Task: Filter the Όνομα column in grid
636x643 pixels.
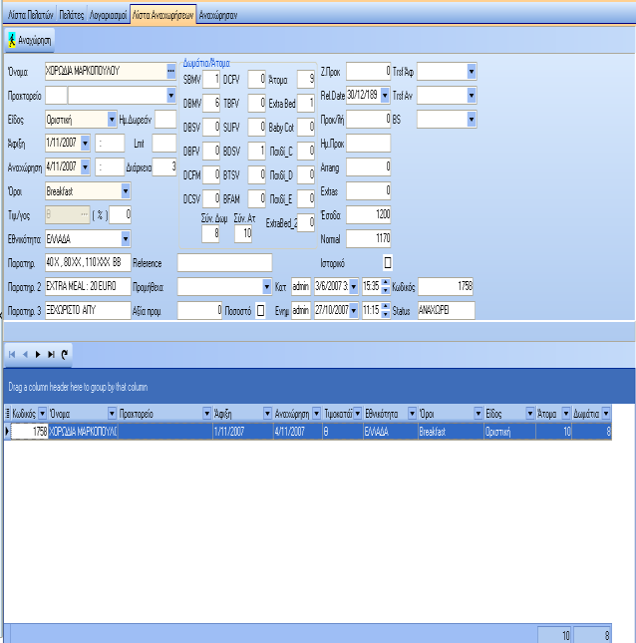Action: click(112, 414)
